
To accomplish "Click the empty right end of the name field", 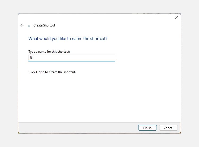I will (x=106, y=58).
